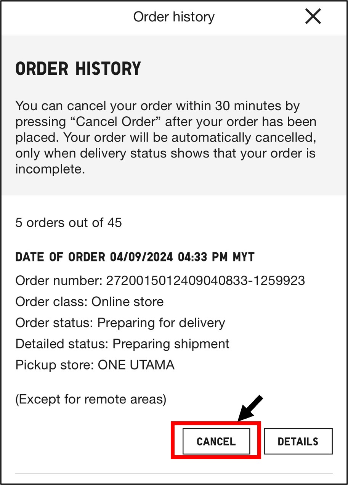Click the quoted "Cancel Order" text in instructions
Screen dimensions: 348x485
coord(118,122)
